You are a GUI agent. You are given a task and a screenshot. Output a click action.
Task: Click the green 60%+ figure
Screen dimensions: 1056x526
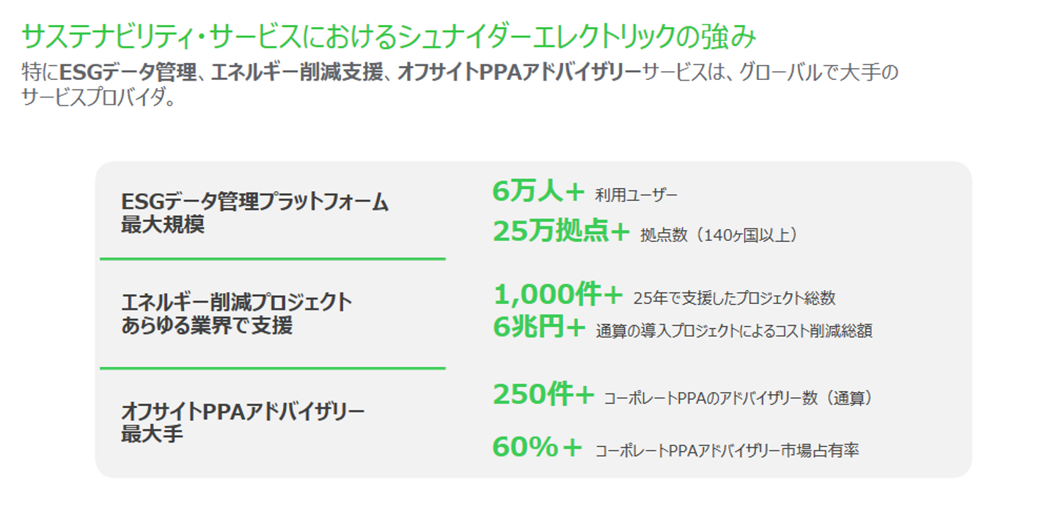[537, 447]
